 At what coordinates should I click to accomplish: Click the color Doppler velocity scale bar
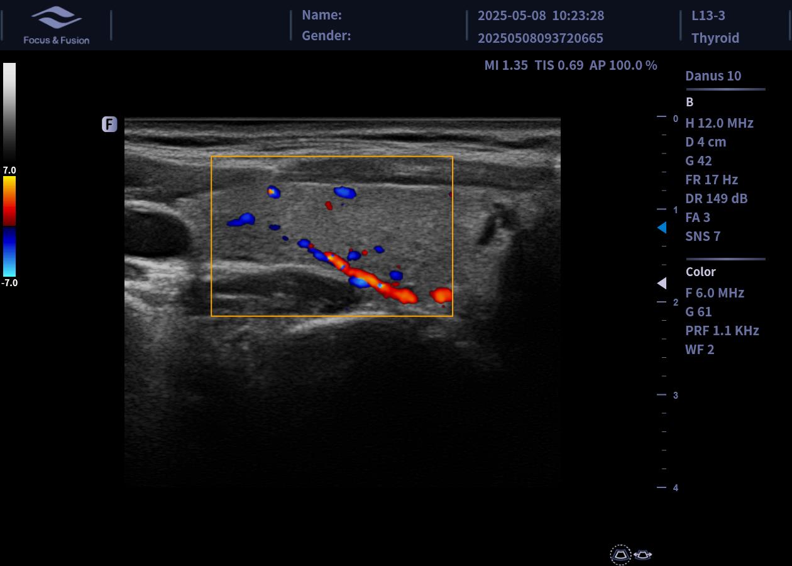9,226
